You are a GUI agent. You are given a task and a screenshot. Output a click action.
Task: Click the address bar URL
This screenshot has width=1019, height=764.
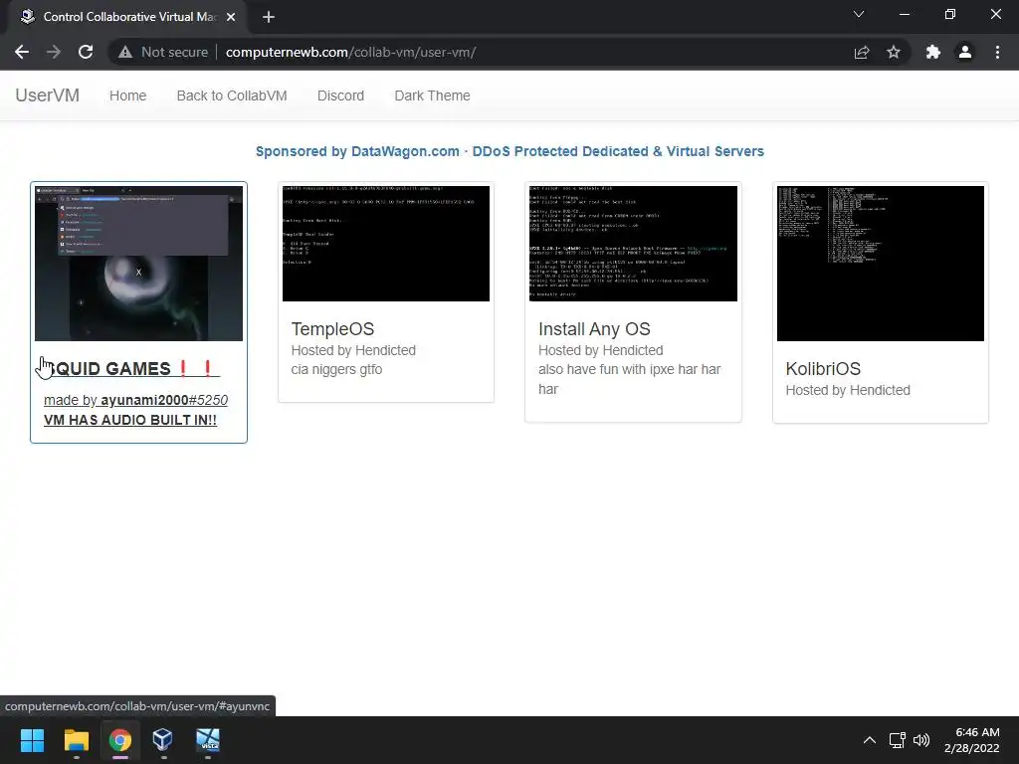click(351, 52)
